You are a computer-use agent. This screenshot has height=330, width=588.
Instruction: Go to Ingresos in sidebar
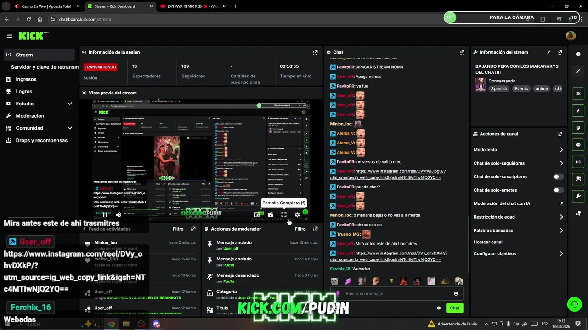[x=39, y=79]
